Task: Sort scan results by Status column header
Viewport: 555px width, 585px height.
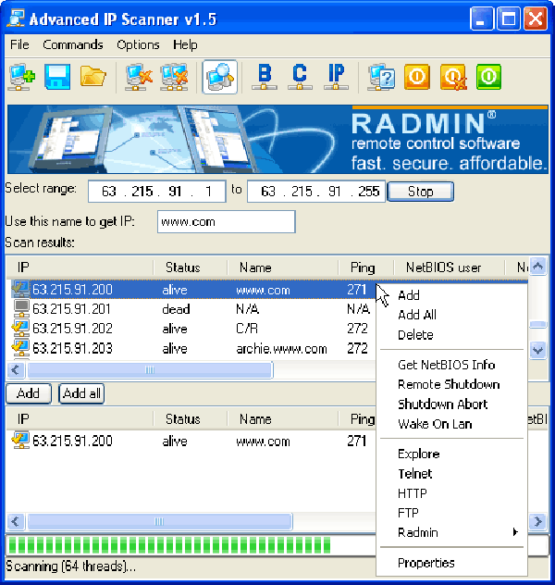Action: (191, 268)
